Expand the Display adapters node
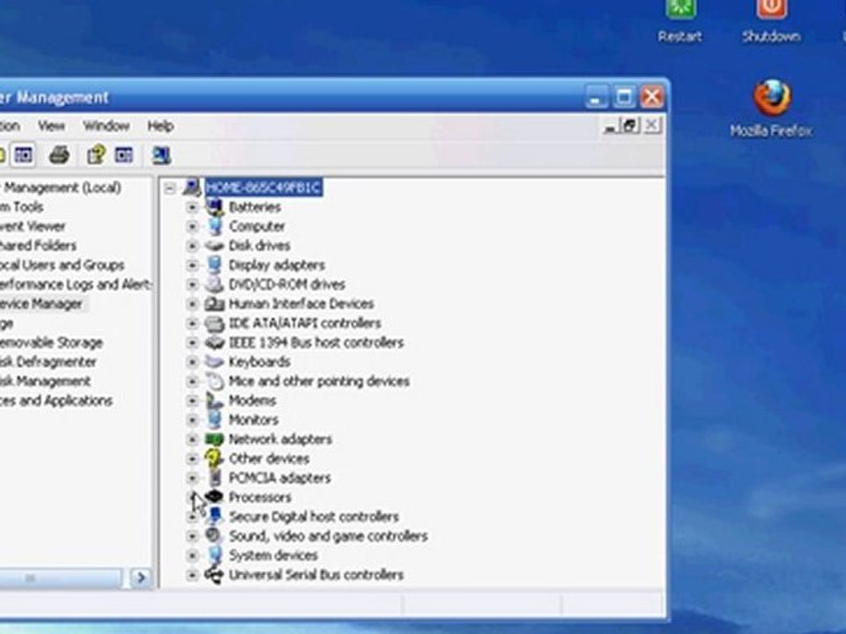This screenshot has height=634, width=846. tap(192, 265)
